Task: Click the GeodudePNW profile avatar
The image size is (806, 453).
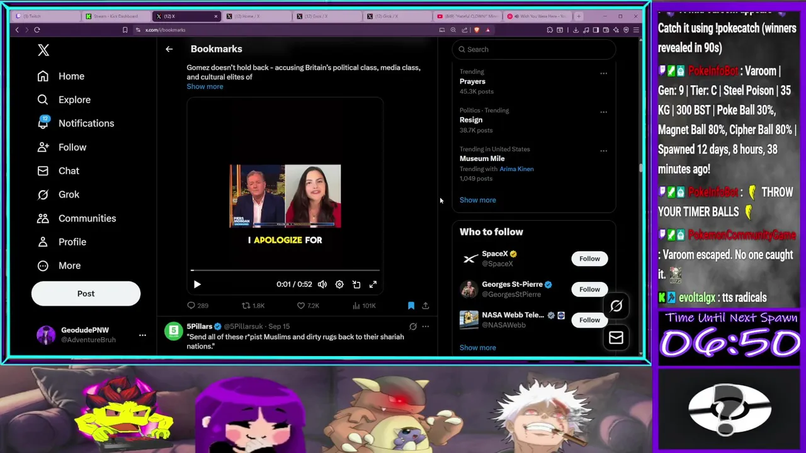Action: 46,335
